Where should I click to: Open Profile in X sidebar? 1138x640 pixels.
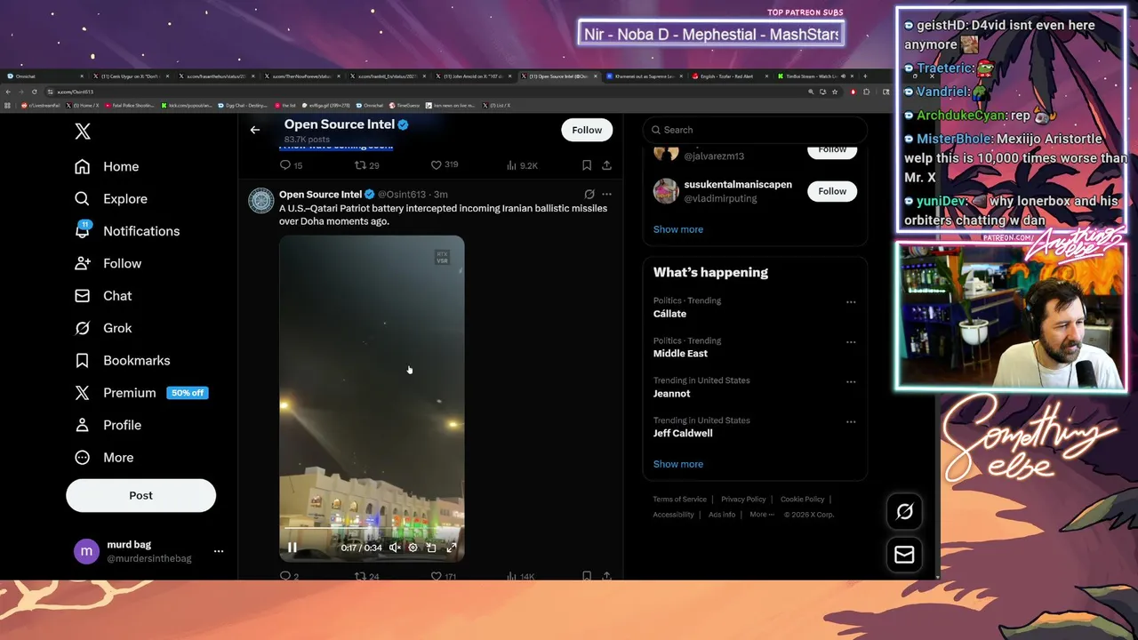coord(108,425)
